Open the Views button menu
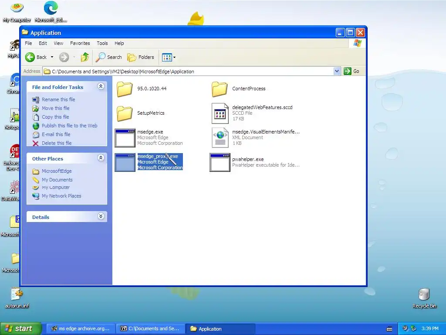446x335 pixels. coord(169,57)
